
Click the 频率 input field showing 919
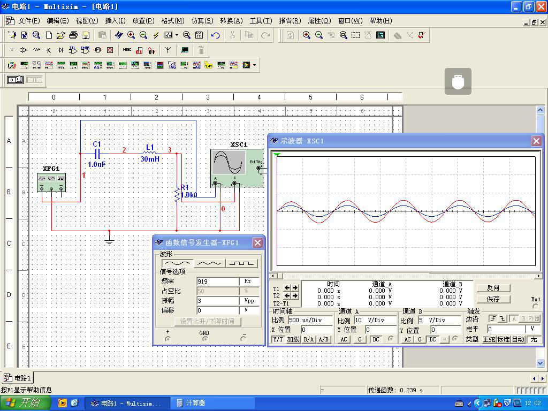217,281
